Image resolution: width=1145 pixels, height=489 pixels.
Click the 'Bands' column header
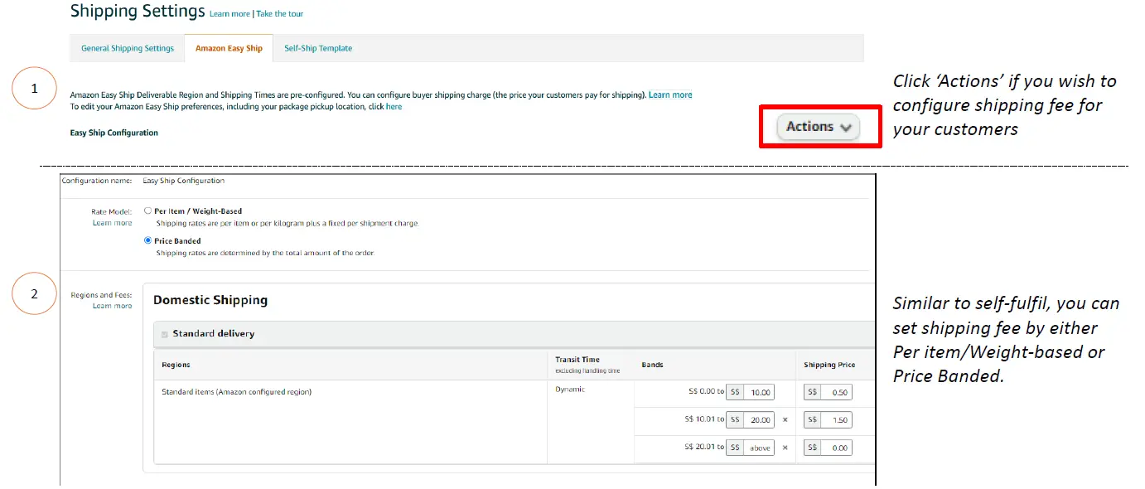pos(653,365)
